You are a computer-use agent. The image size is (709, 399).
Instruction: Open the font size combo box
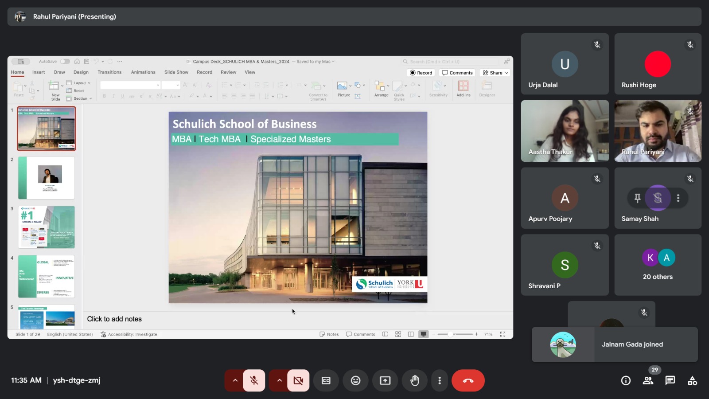[x=171, y=85]
